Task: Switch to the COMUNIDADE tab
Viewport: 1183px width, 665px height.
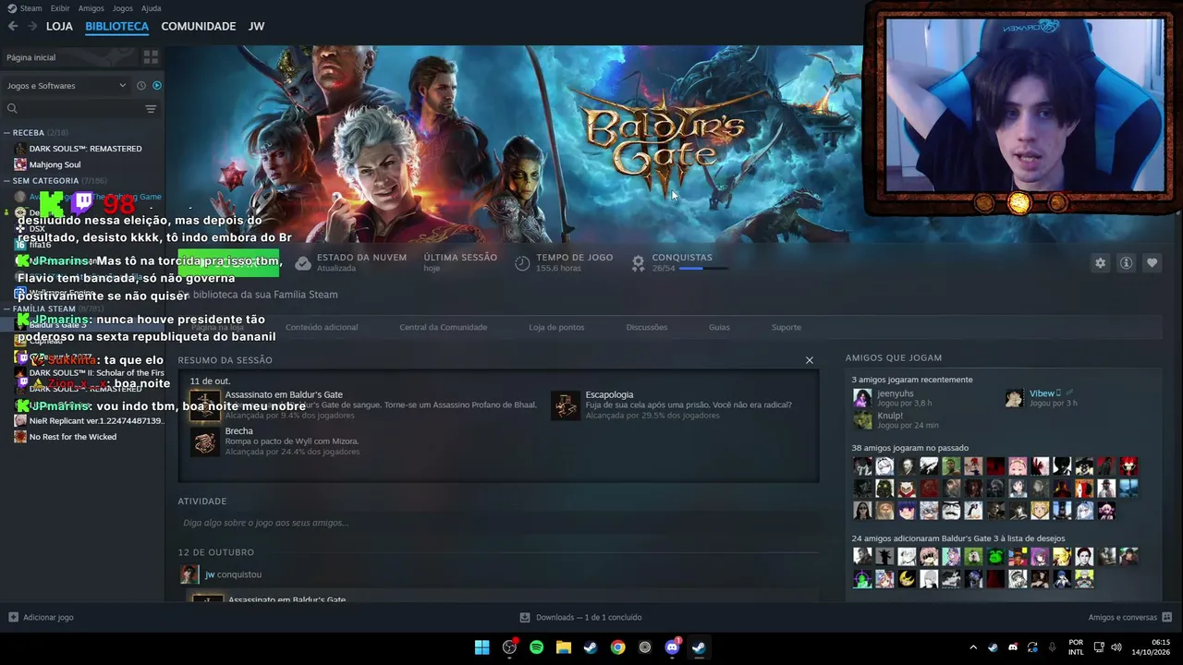Action: (x=199, y=27)
